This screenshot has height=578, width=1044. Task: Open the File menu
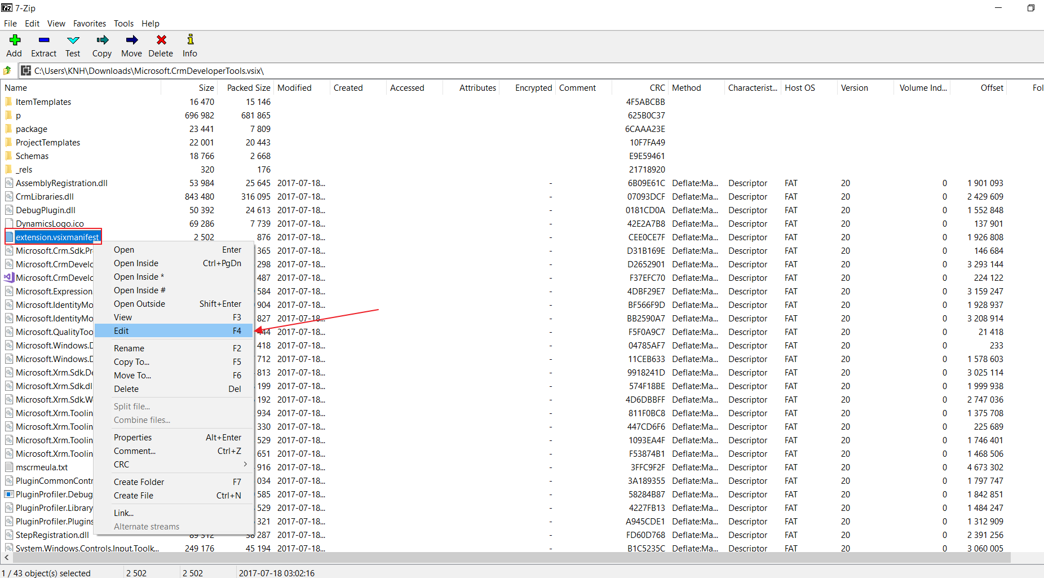pyautogui.click(x=10, y=24)
